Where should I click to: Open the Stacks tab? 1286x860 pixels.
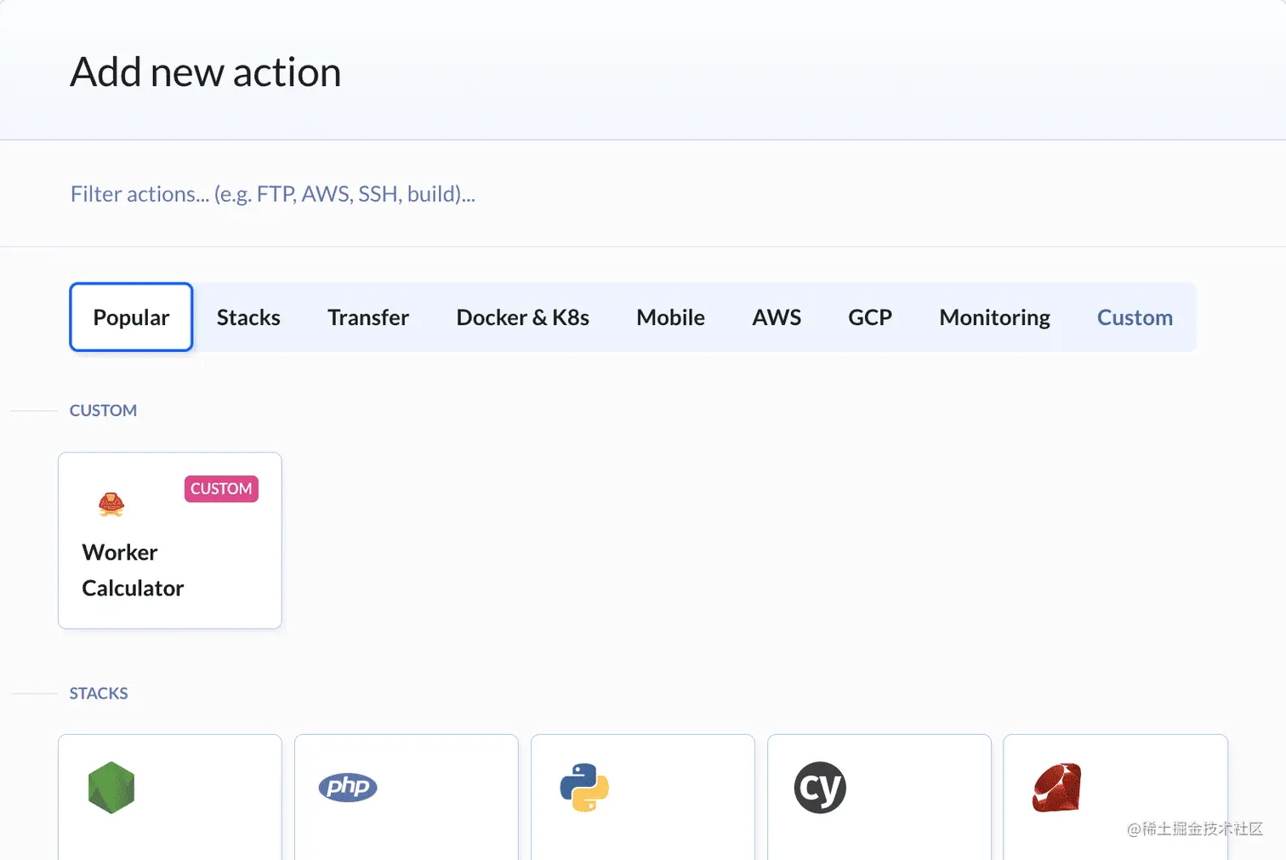coord(248,317)
